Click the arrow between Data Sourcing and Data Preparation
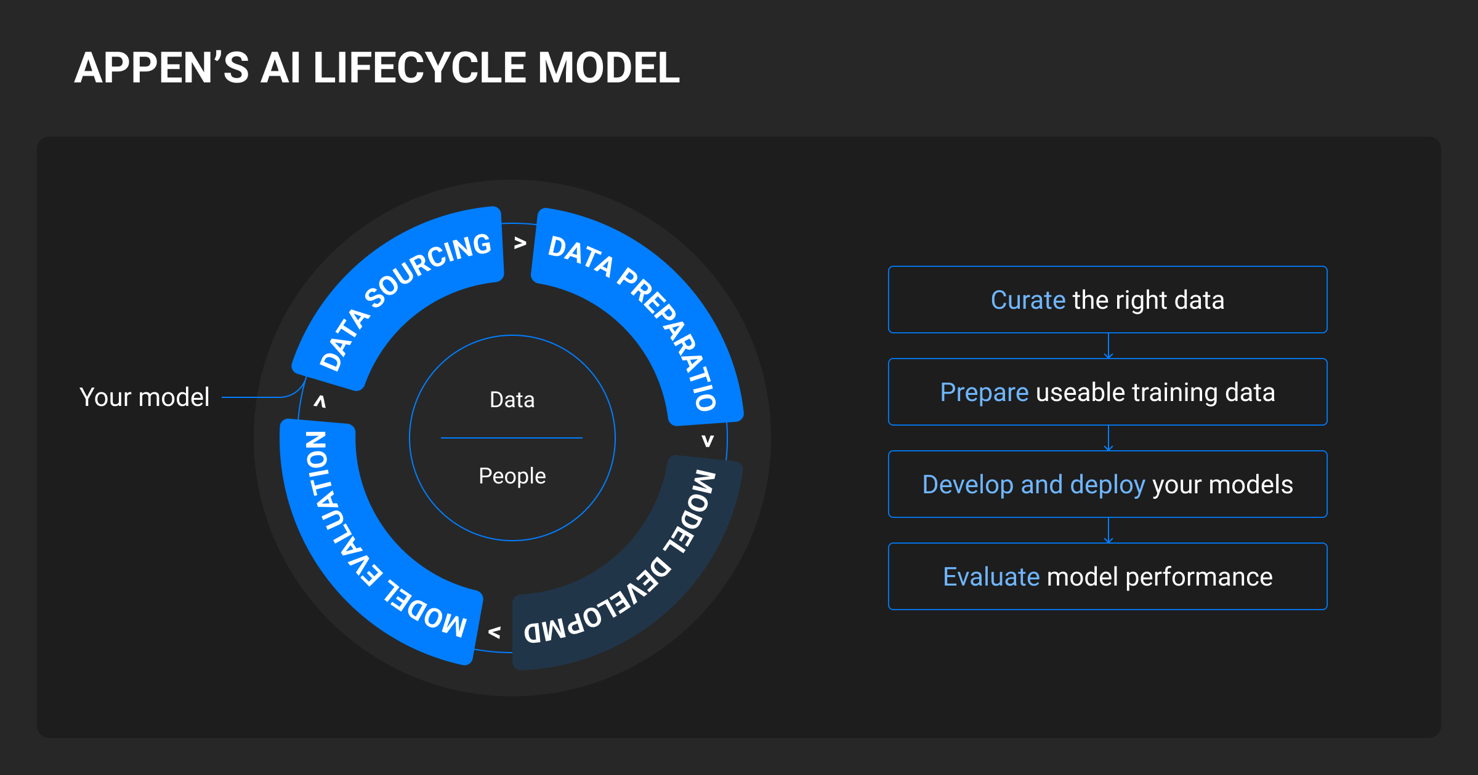 point(520,243)
